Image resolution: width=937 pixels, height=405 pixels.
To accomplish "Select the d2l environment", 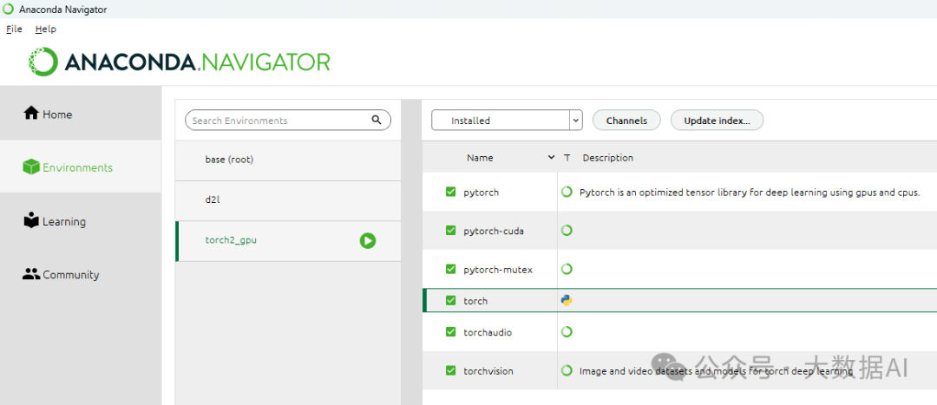I will click(x=288, y=200).
